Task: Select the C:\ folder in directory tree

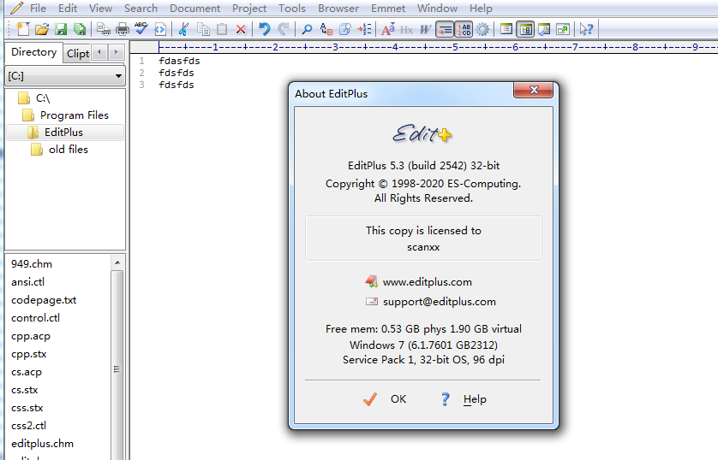Action: point(43,97)
